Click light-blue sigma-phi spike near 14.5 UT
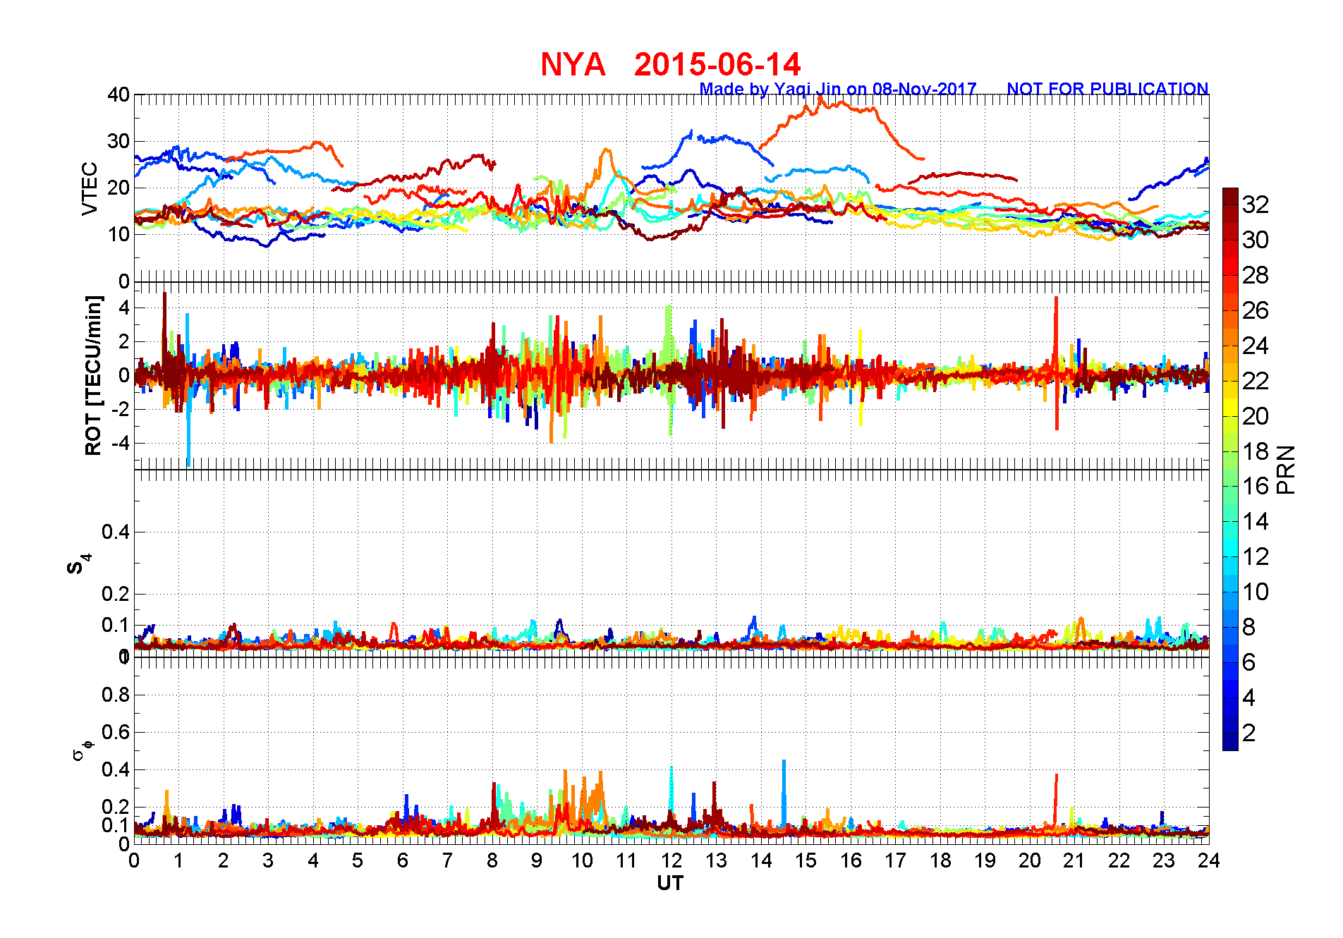The image size is (1343, 938). click(x=784, y=791)
